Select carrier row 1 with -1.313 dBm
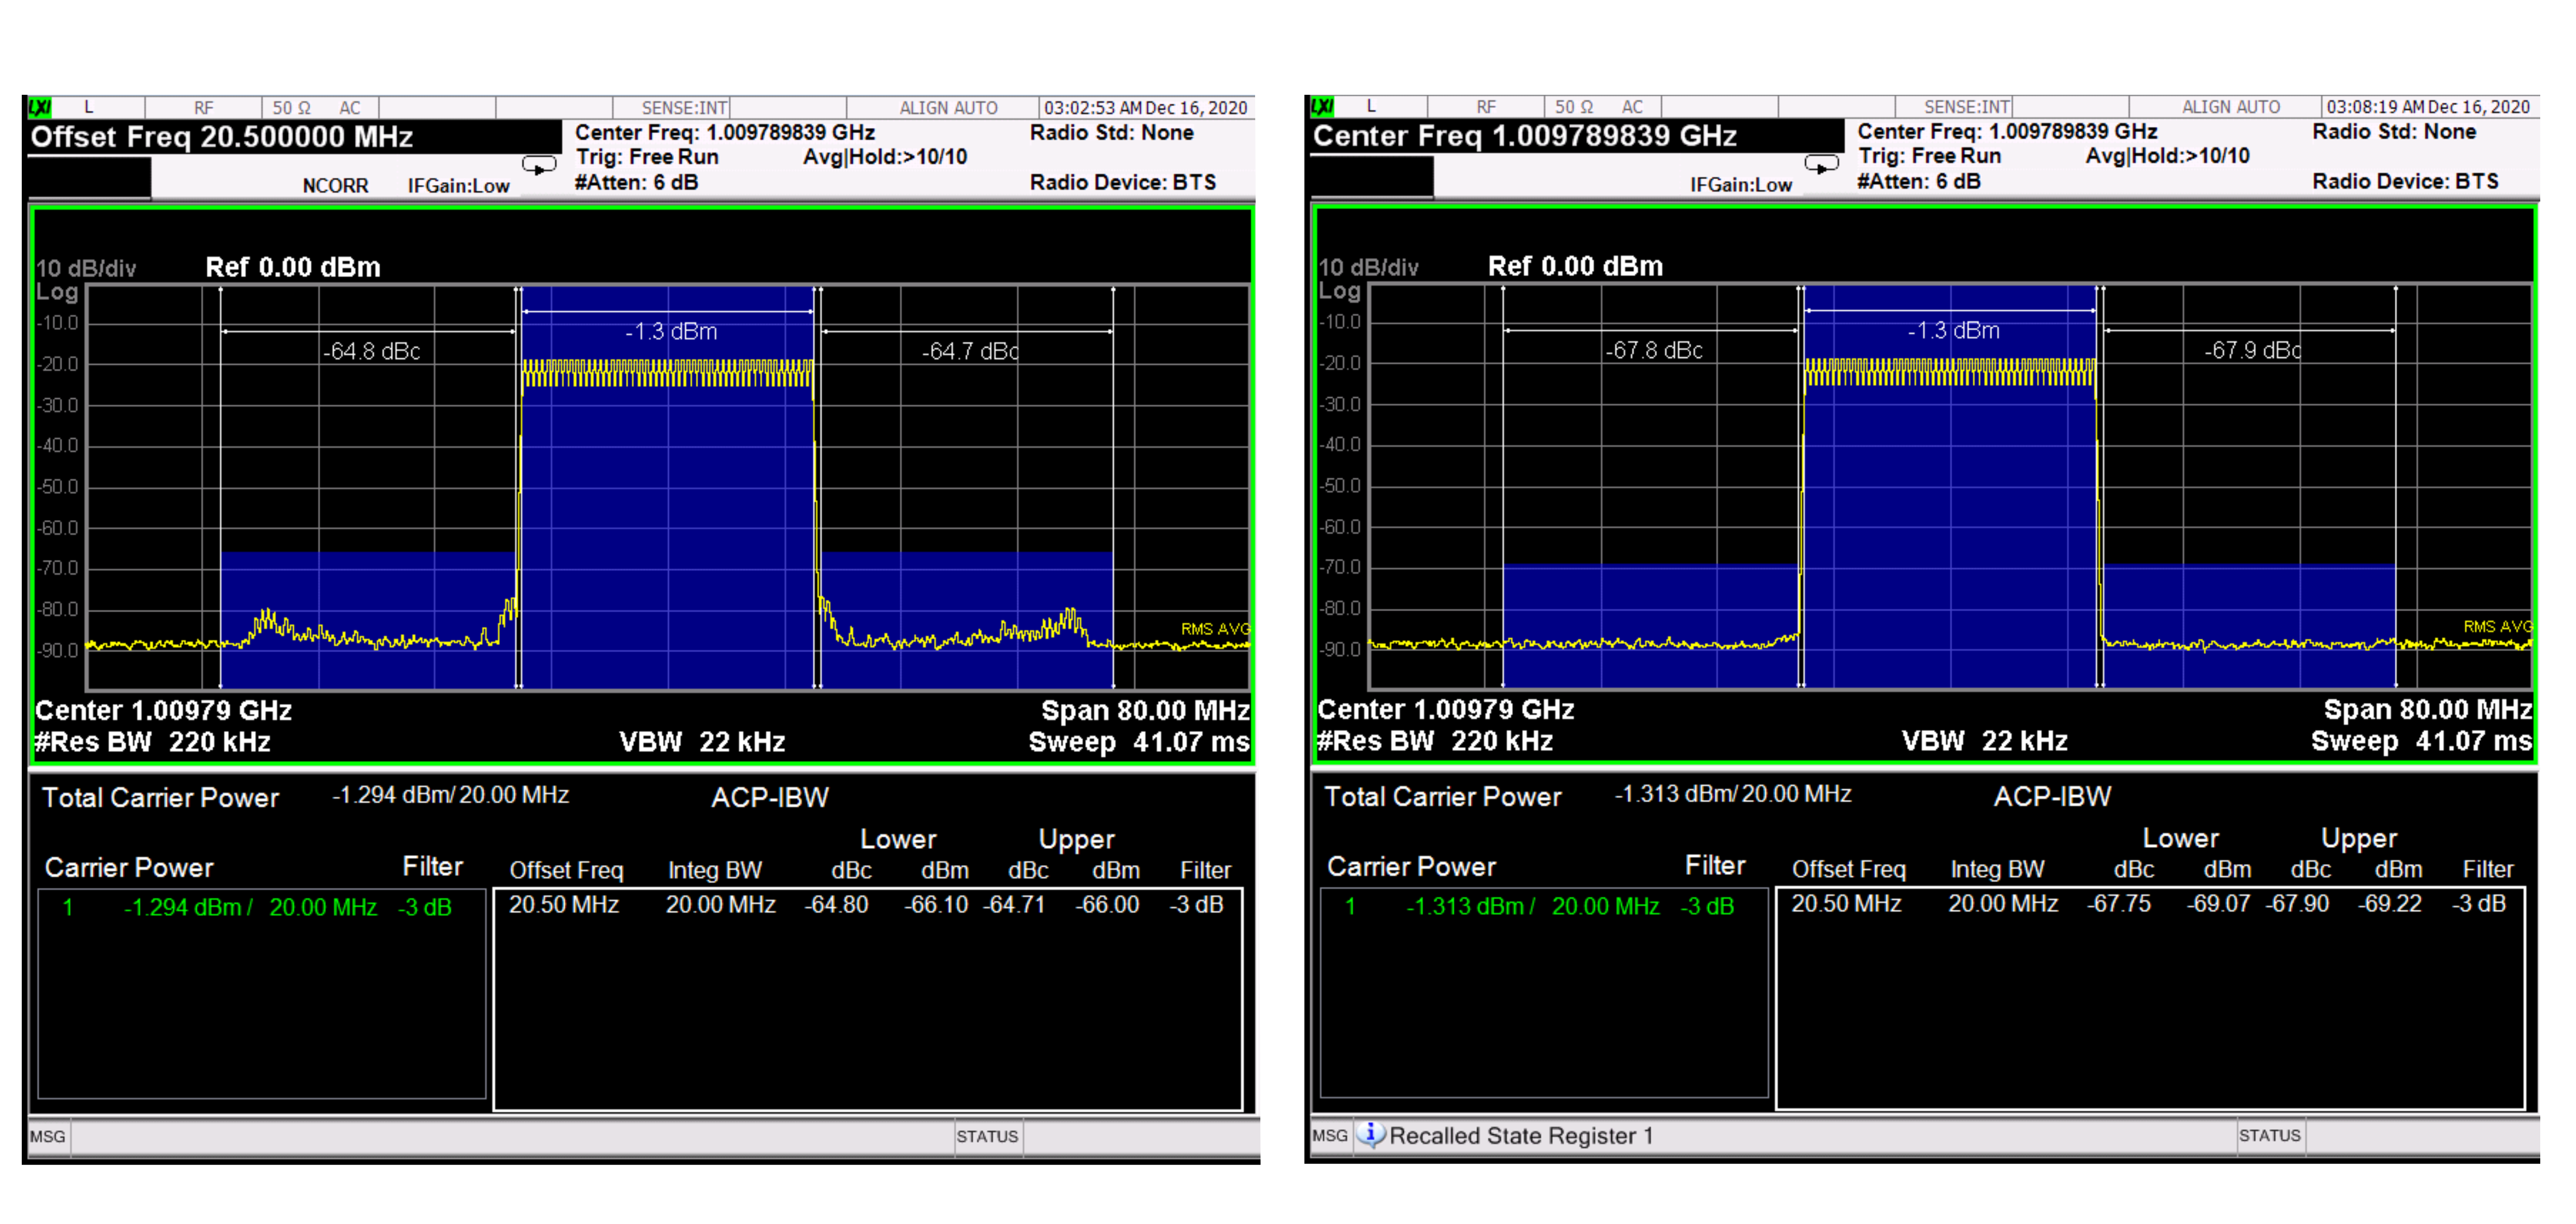2576x1224 pixels. pos(1543,906)
